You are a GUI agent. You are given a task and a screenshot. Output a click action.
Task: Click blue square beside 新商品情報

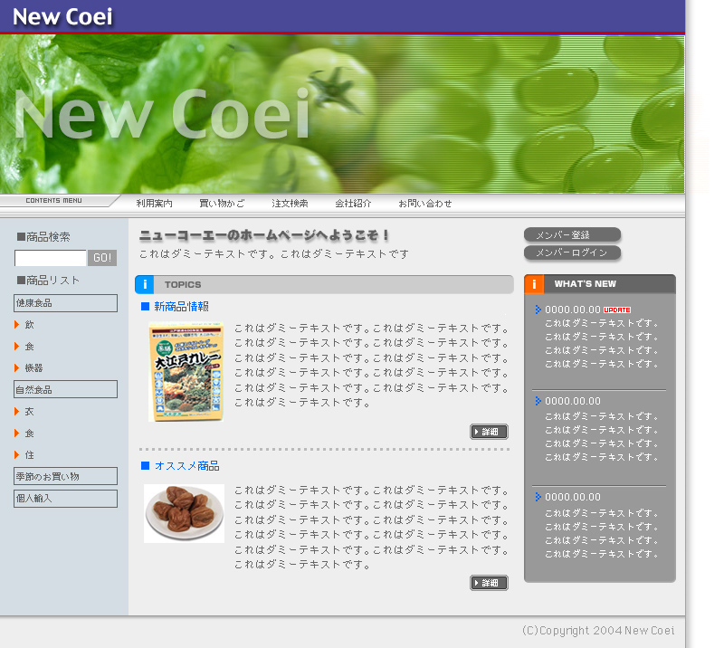coord(145,307)
